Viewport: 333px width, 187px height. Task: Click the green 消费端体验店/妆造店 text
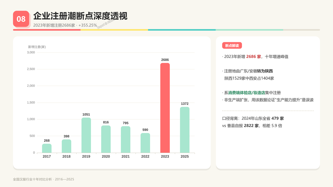pyautogui.click(x=247, y=93)
